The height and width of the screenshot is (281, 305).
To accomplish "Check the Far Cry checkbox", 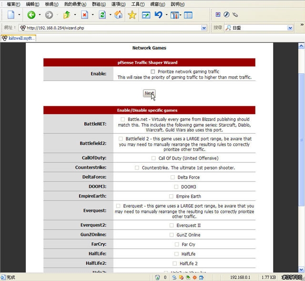I will tap(177, 244).
